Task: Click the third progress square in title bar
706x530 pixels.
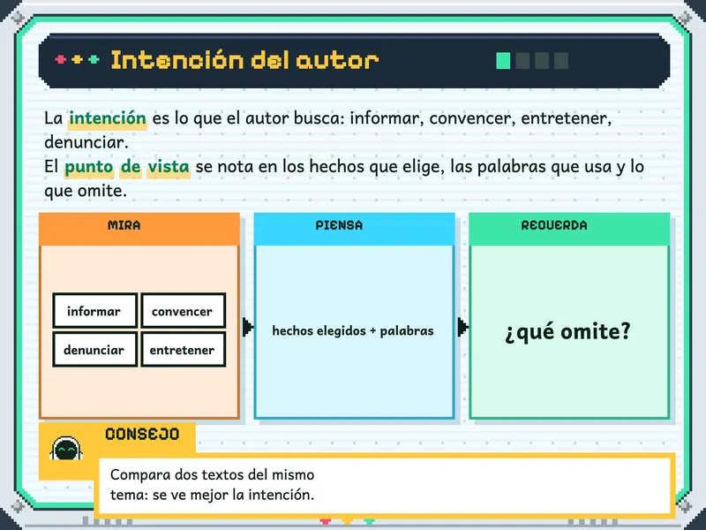Action: coord(542,61)
